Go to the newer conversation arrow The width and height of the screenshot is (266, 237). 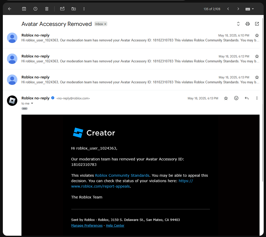point(228,9)
